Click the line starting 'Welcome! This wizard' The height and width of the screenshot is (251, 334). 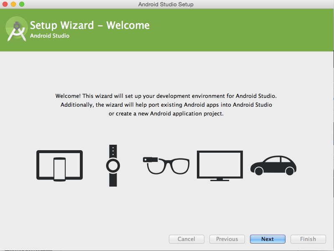click(166, 96)
